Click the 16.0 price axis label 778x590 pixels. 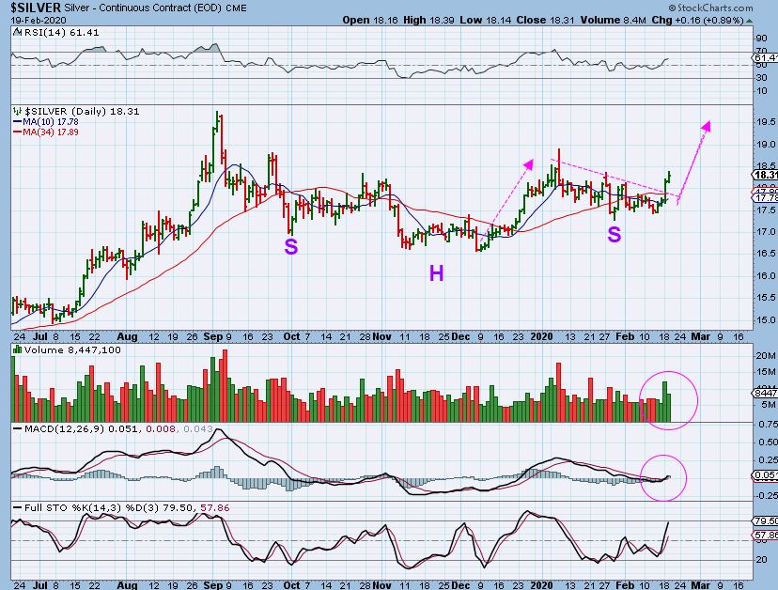[x=766, y=276]
